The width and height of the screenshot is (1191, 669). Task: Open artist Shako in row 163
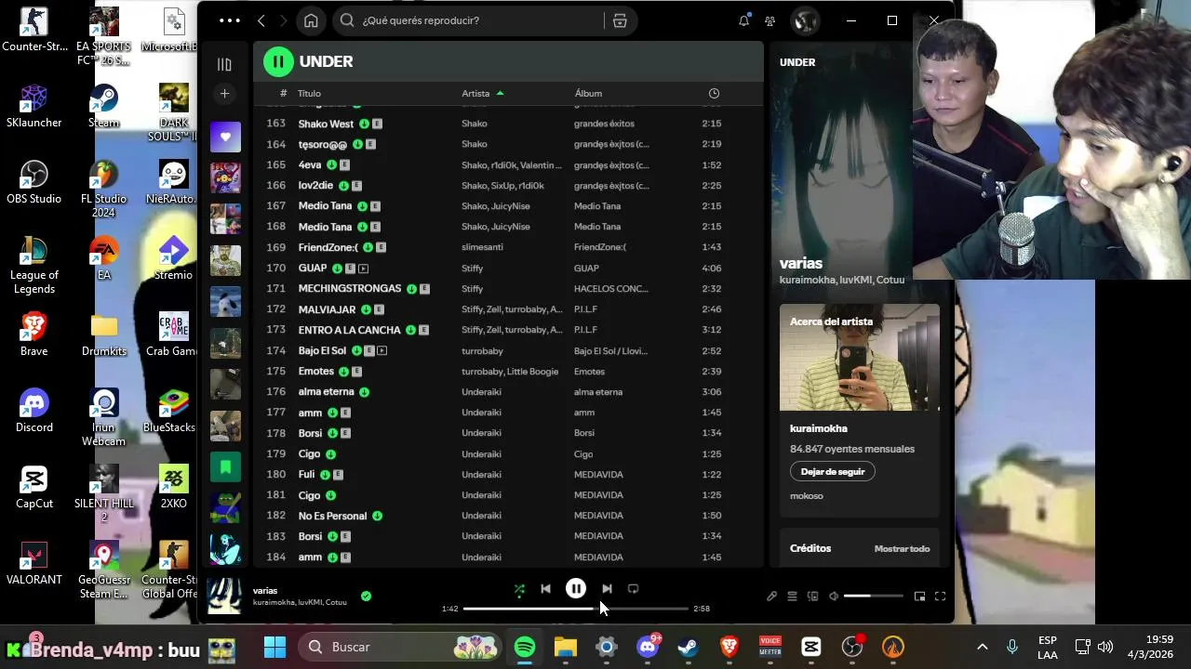click(474, 124)
